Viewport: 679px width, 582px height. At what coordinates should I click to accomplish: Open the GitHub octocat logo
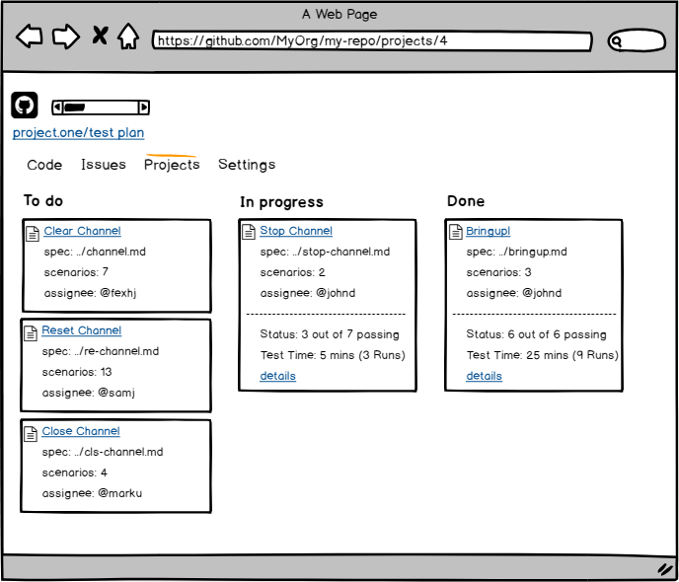click(25, 105)
